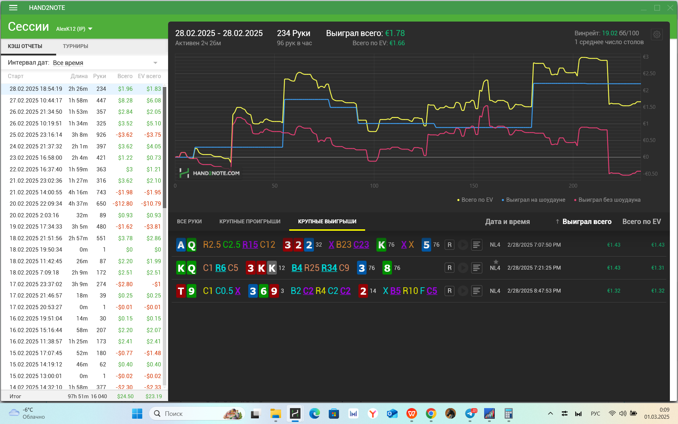Select session 17.02.2025 23:37:02
The height and width of the screenshot is (424, 678).
(x=82, y=284)
